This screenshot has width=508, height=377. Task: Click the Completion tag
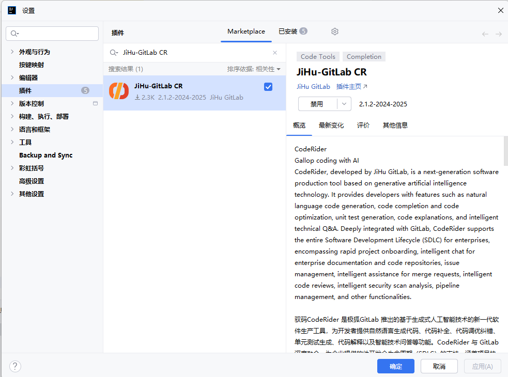click(x=364, y=57)
